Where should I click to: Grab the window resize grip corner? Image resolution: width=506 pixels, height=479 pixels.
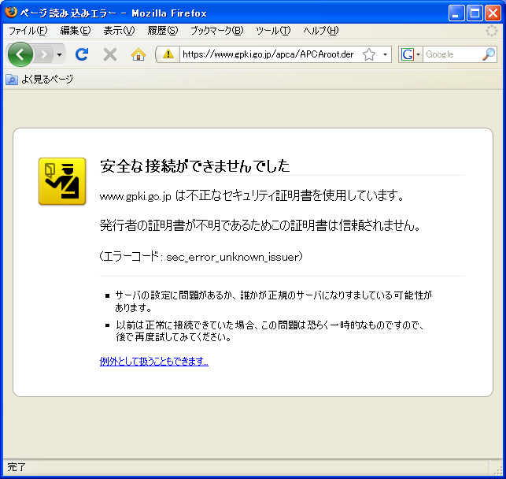pos(497,470)
